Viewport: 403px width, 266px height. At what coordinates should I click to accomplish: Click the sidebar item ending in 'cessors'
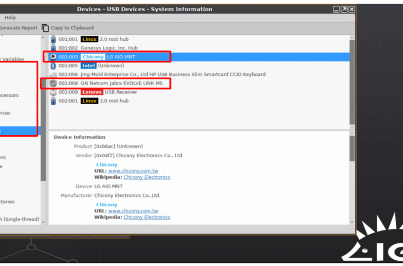[x=9, y=95]
